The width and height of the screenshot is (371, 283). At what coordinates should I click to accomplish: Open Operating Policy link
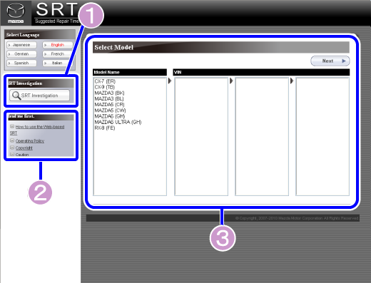(x=30, y=141)
